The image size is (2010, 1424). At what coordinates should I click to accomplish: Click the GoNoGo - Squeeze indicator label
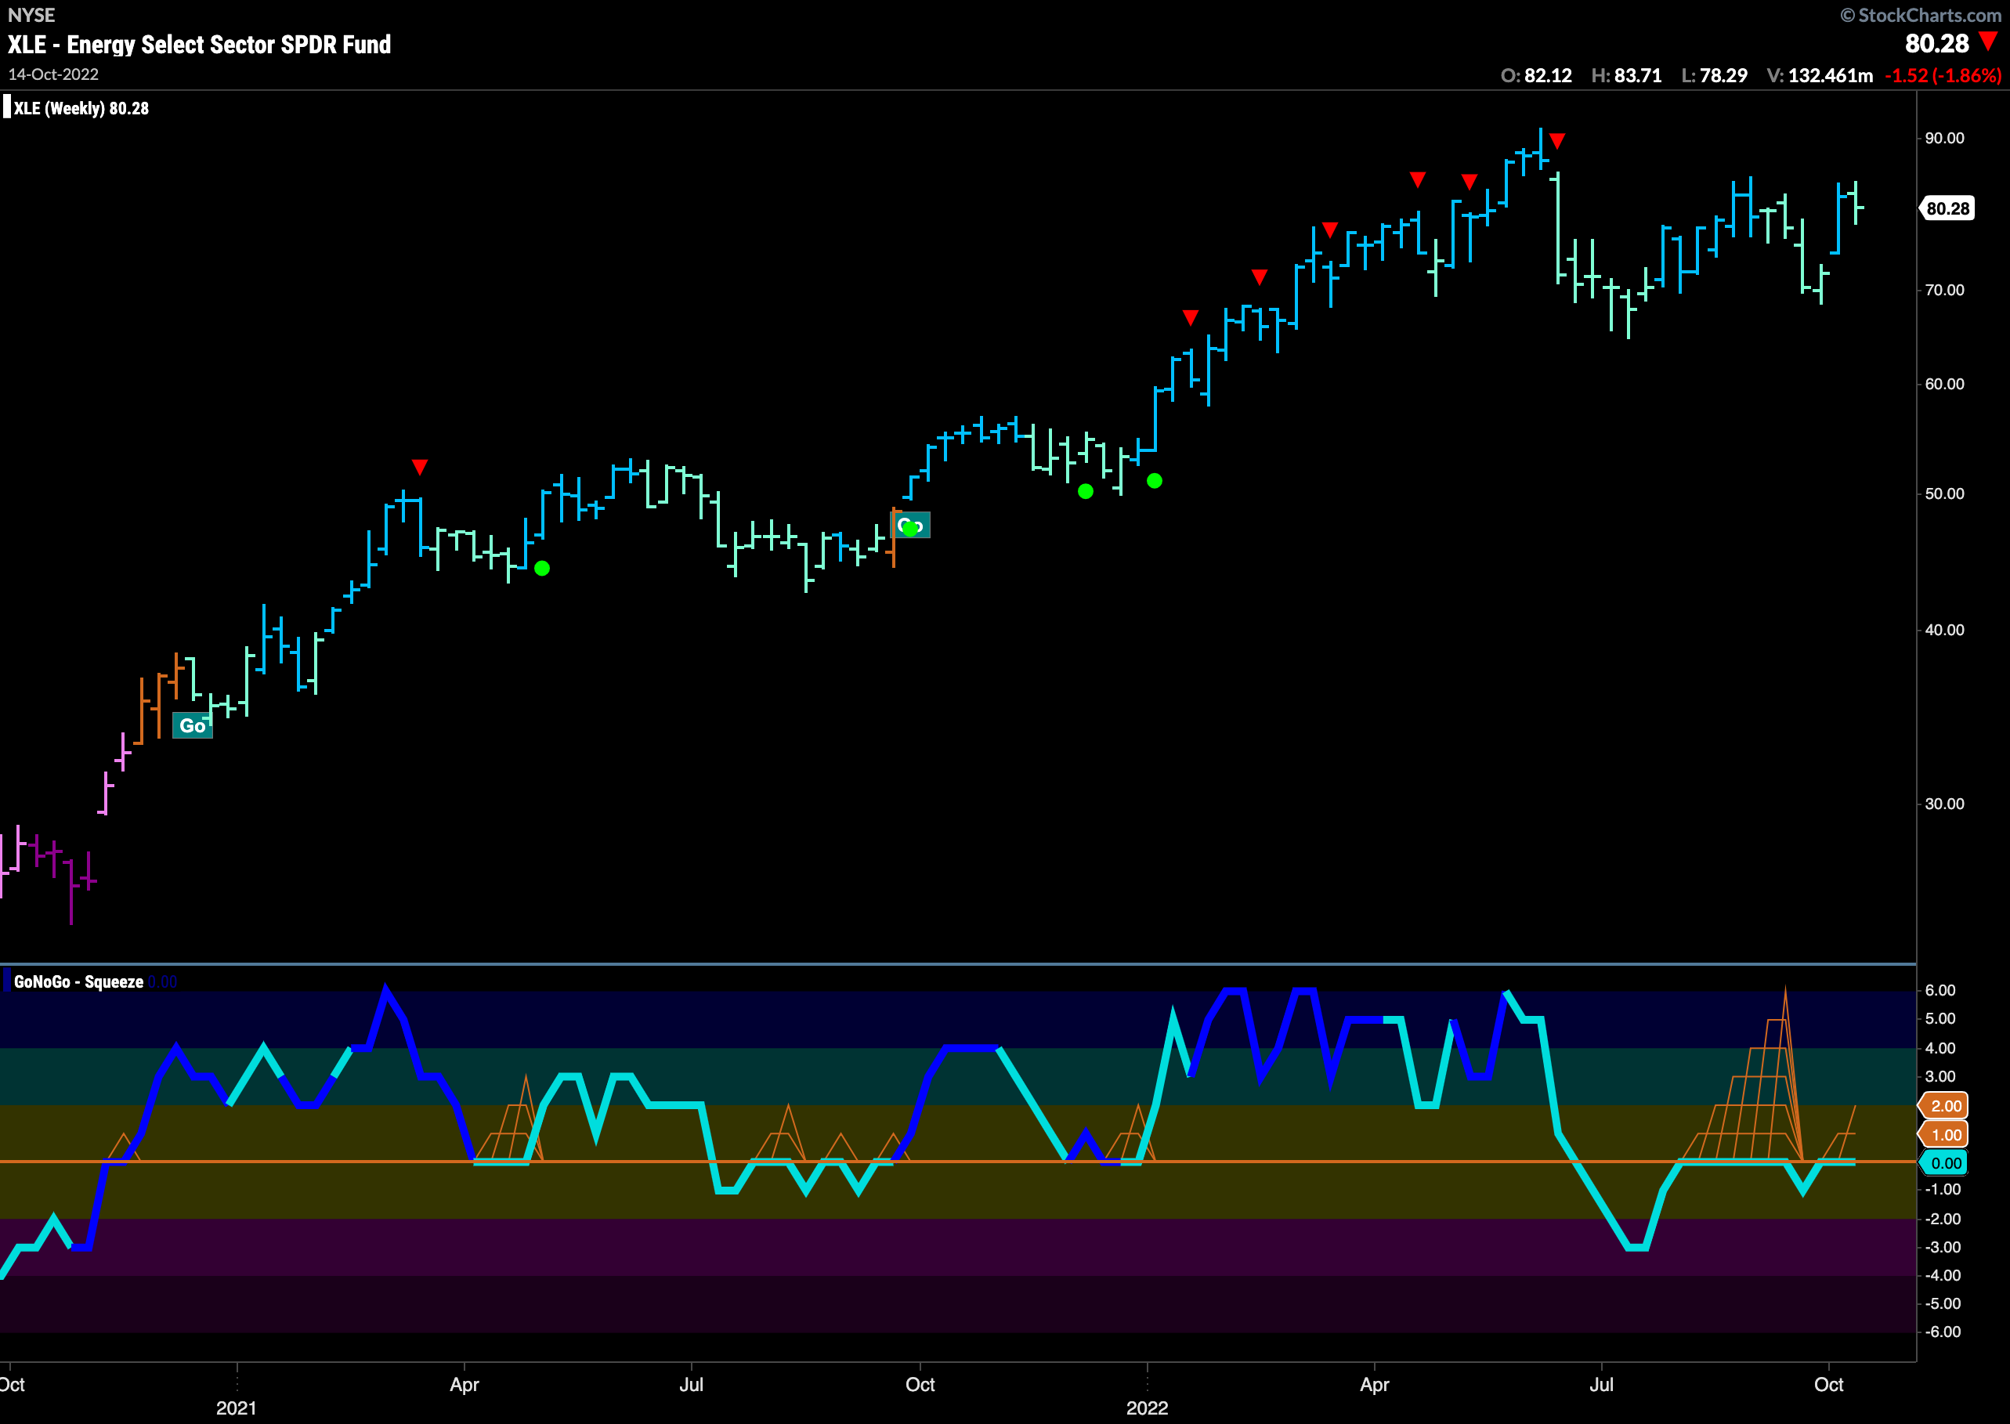tap(78, 982)
